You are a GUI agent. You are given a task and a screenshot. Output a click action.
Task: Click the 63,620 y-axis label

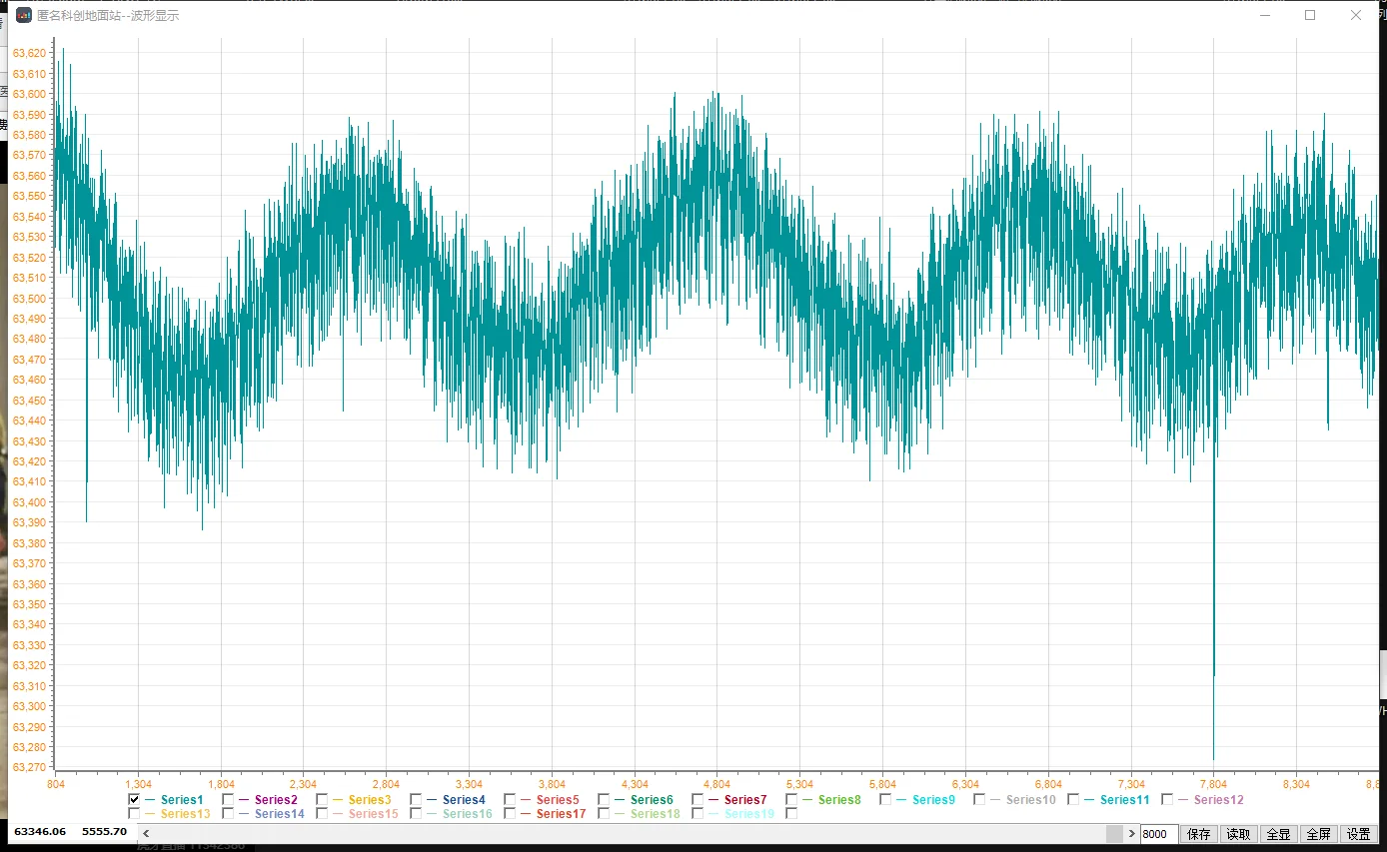(x=29, y=53)
